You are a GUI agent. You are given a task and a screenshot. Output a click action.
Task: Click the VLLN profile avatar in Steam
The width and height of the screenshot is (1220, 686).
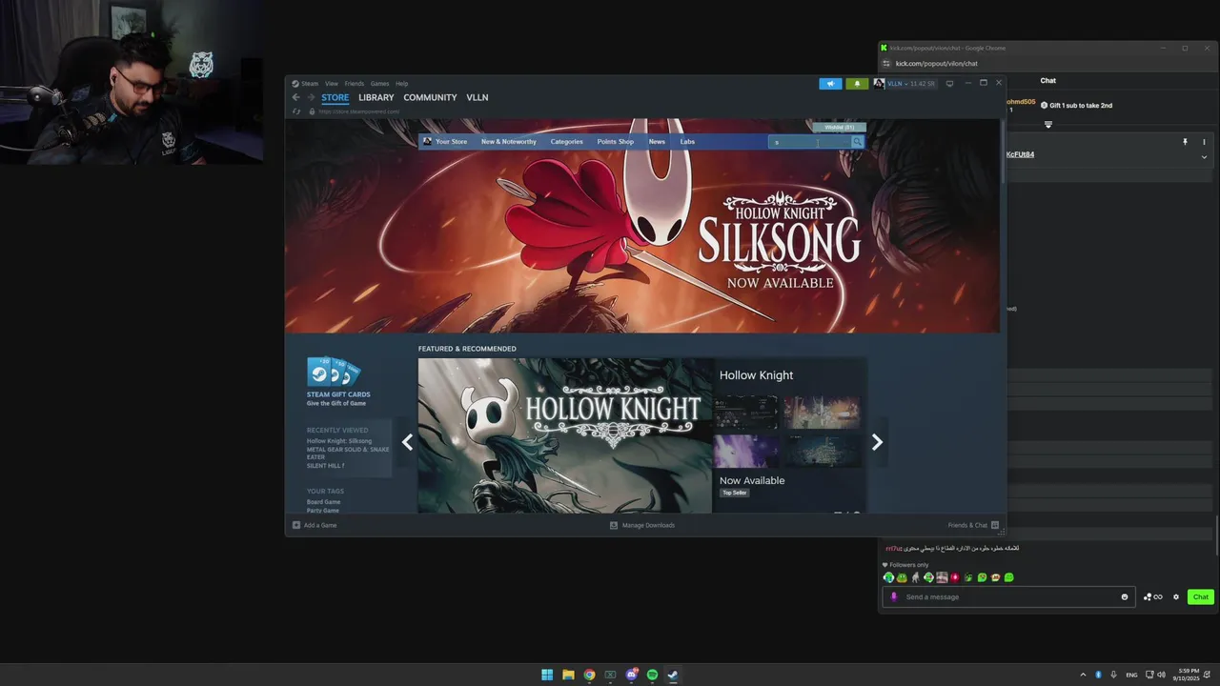tap(879, 84)
